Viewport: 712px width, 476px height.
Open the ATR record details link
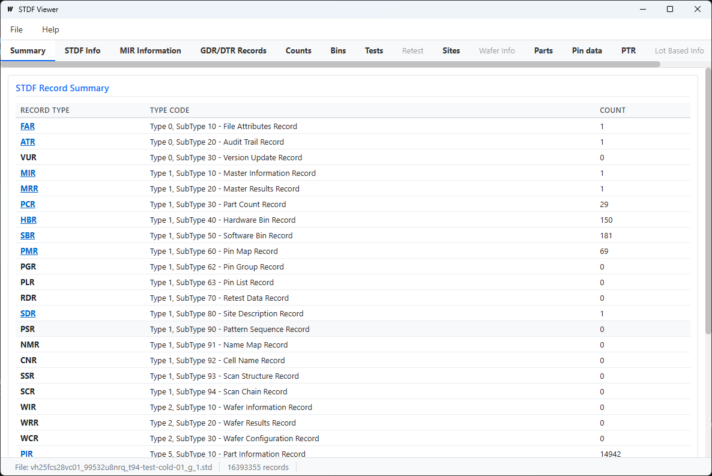[x=28, y=142]
